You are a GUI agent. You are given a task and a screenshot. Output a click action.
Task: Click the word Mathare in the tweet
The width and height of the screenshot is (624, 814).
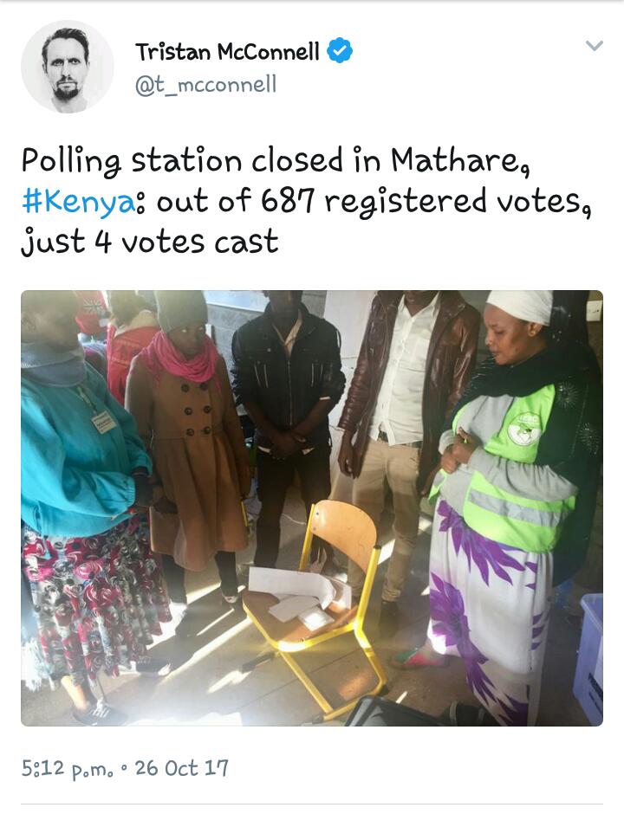(x=455, y=159)
